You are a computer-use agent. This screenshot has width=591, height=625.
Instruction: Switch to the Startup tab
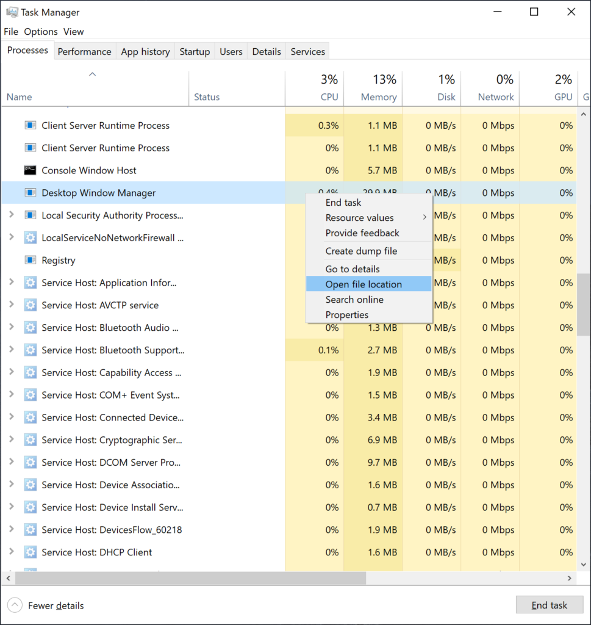point(195,51)
